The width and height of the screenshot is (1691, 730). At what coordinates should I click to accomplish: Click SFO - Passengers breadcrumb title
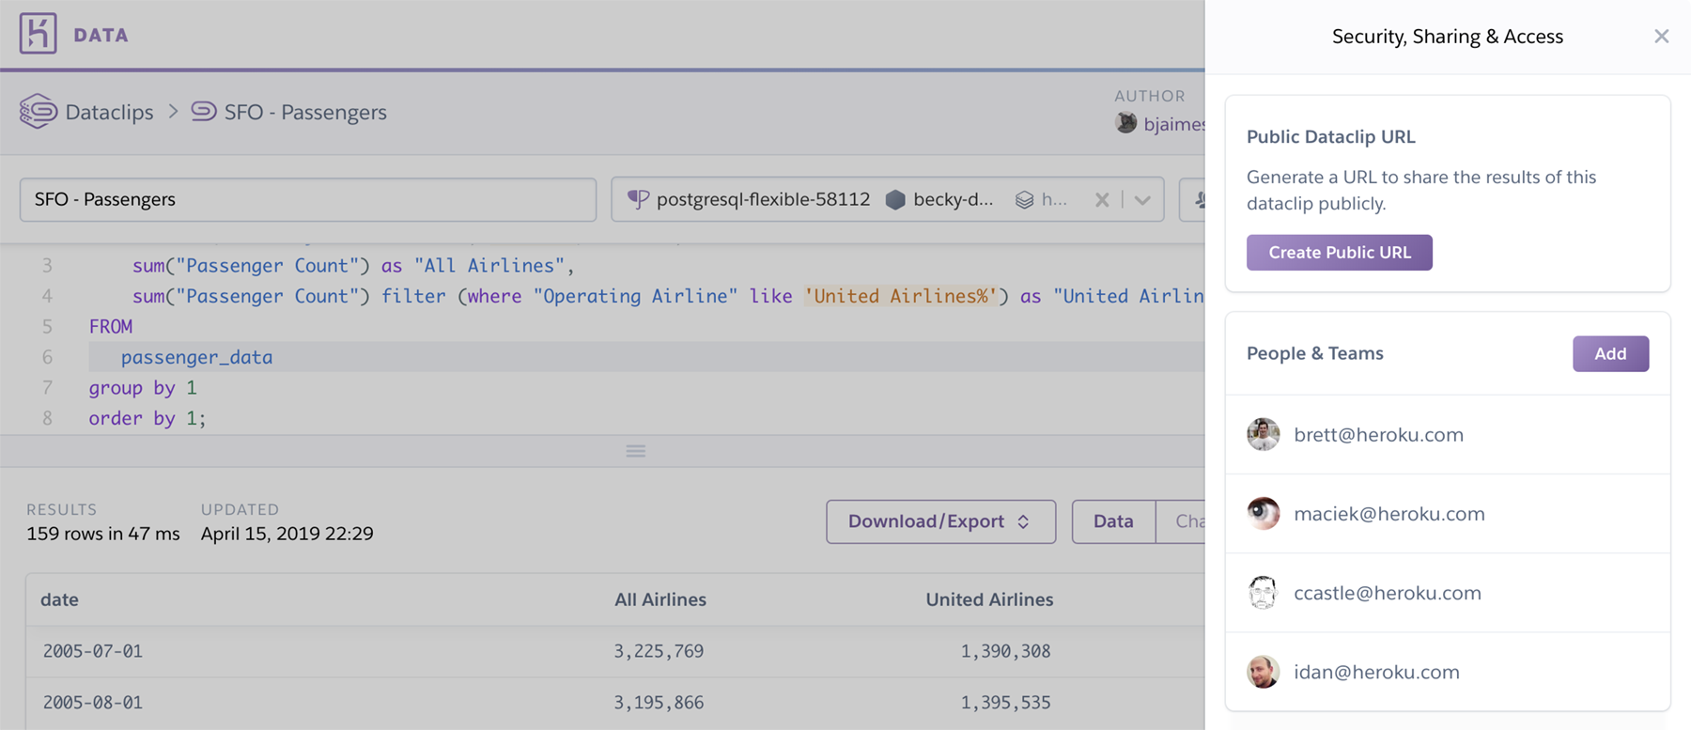coord(305,112)
